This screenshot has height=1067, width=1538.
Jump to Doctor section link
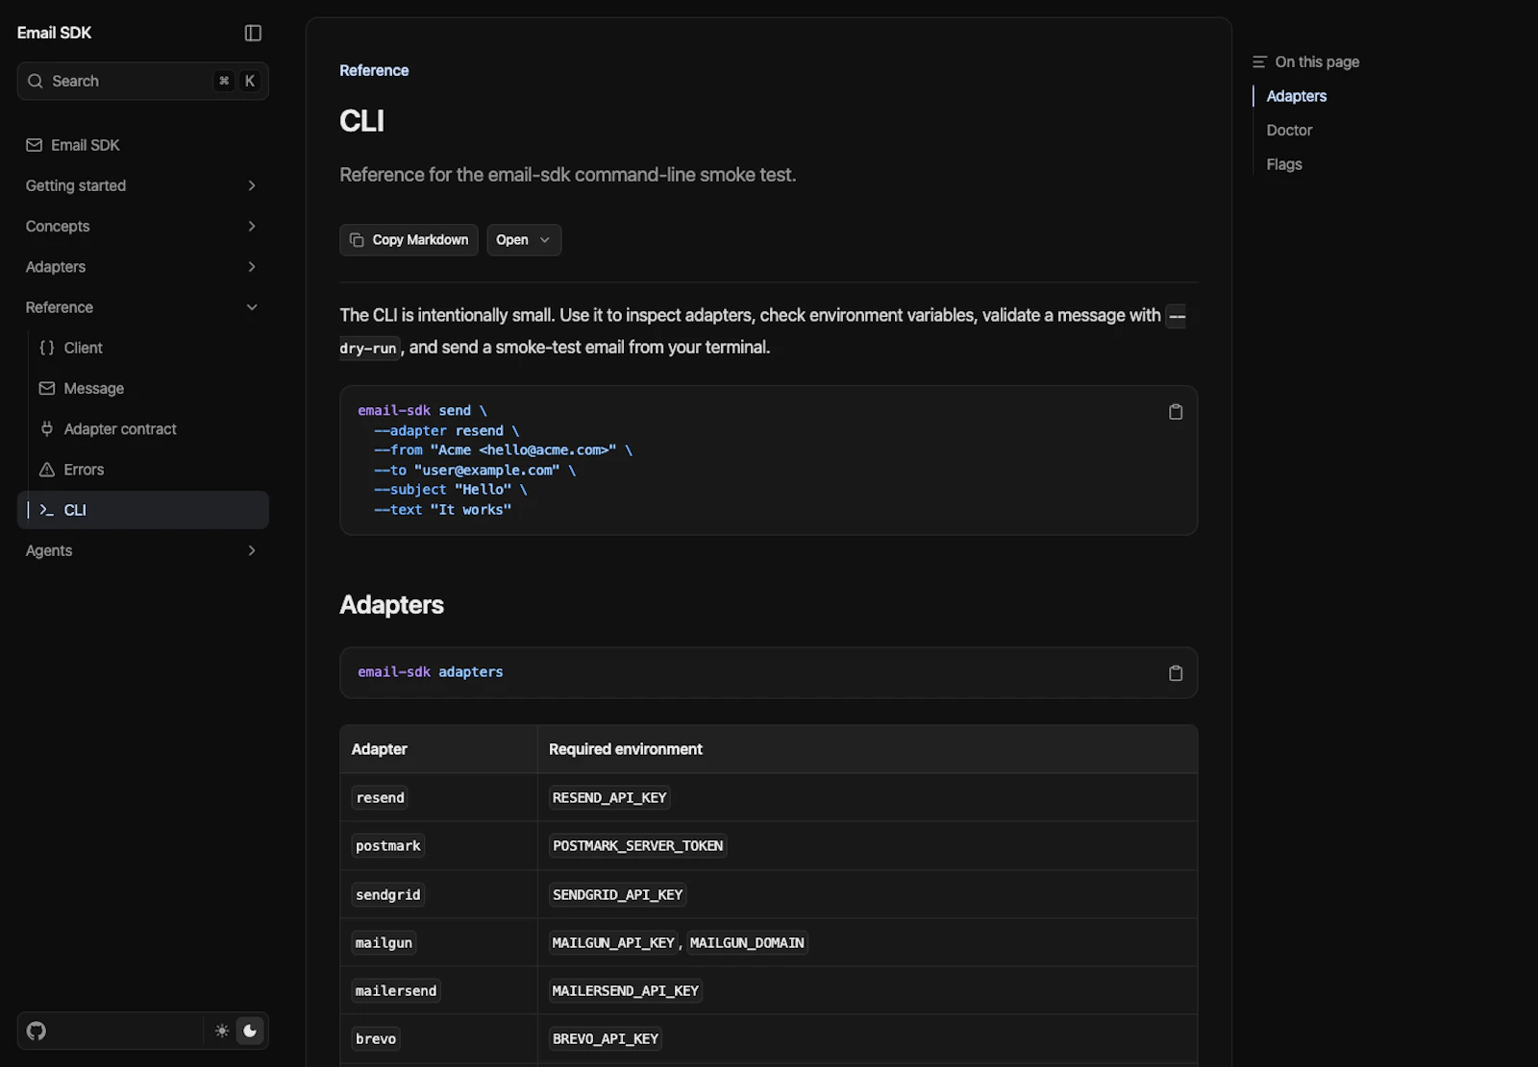1289,130
